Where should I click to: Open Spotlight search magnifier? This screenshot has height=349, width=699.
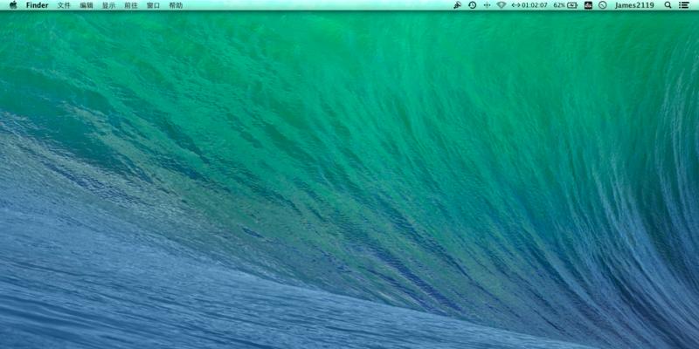click(668, 5)
